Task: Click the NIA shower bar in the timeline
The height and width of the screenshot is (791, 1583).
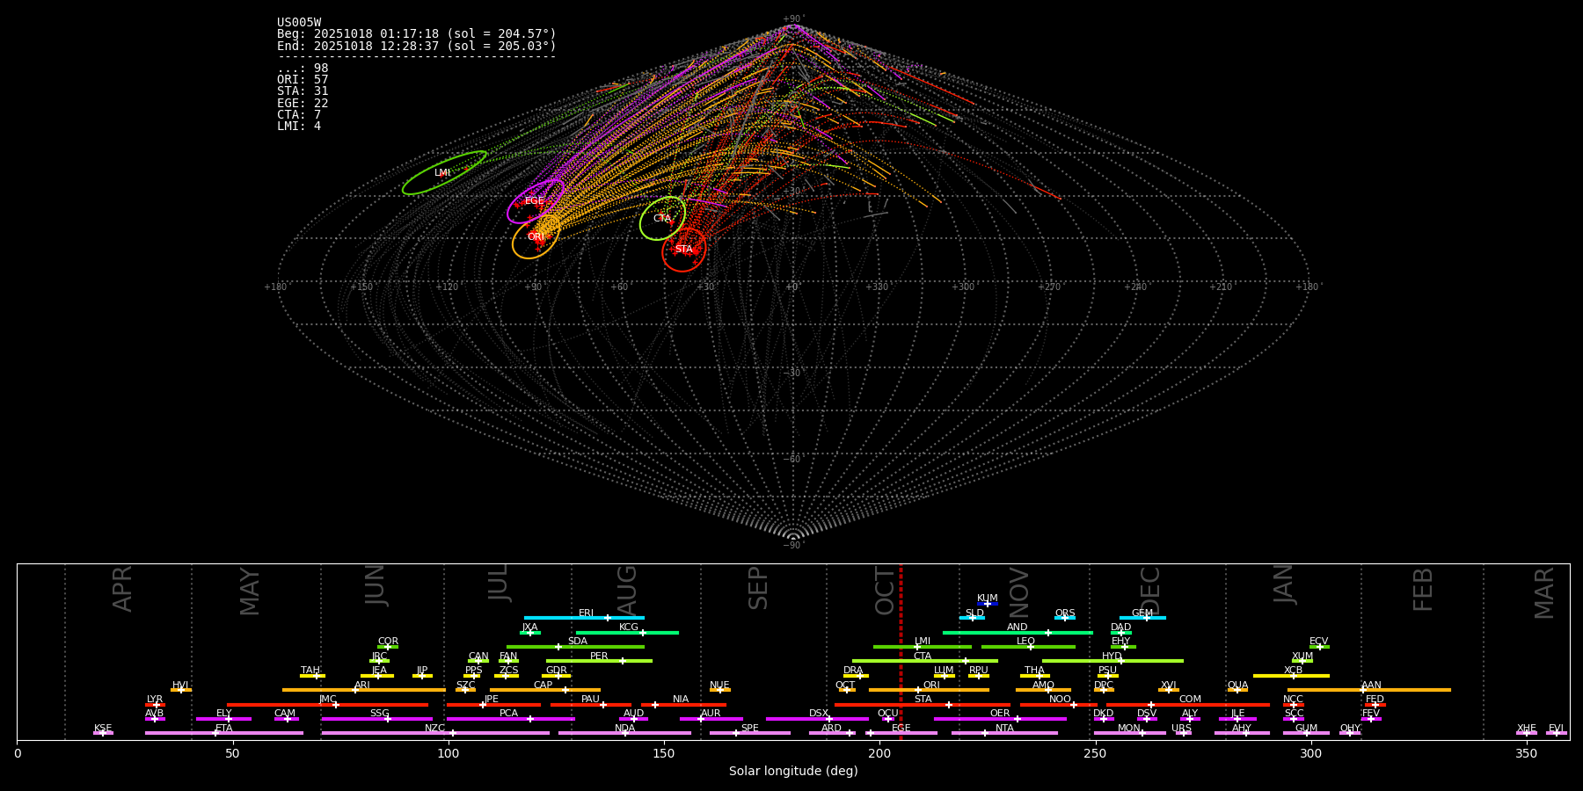Action: pos(683,705)
